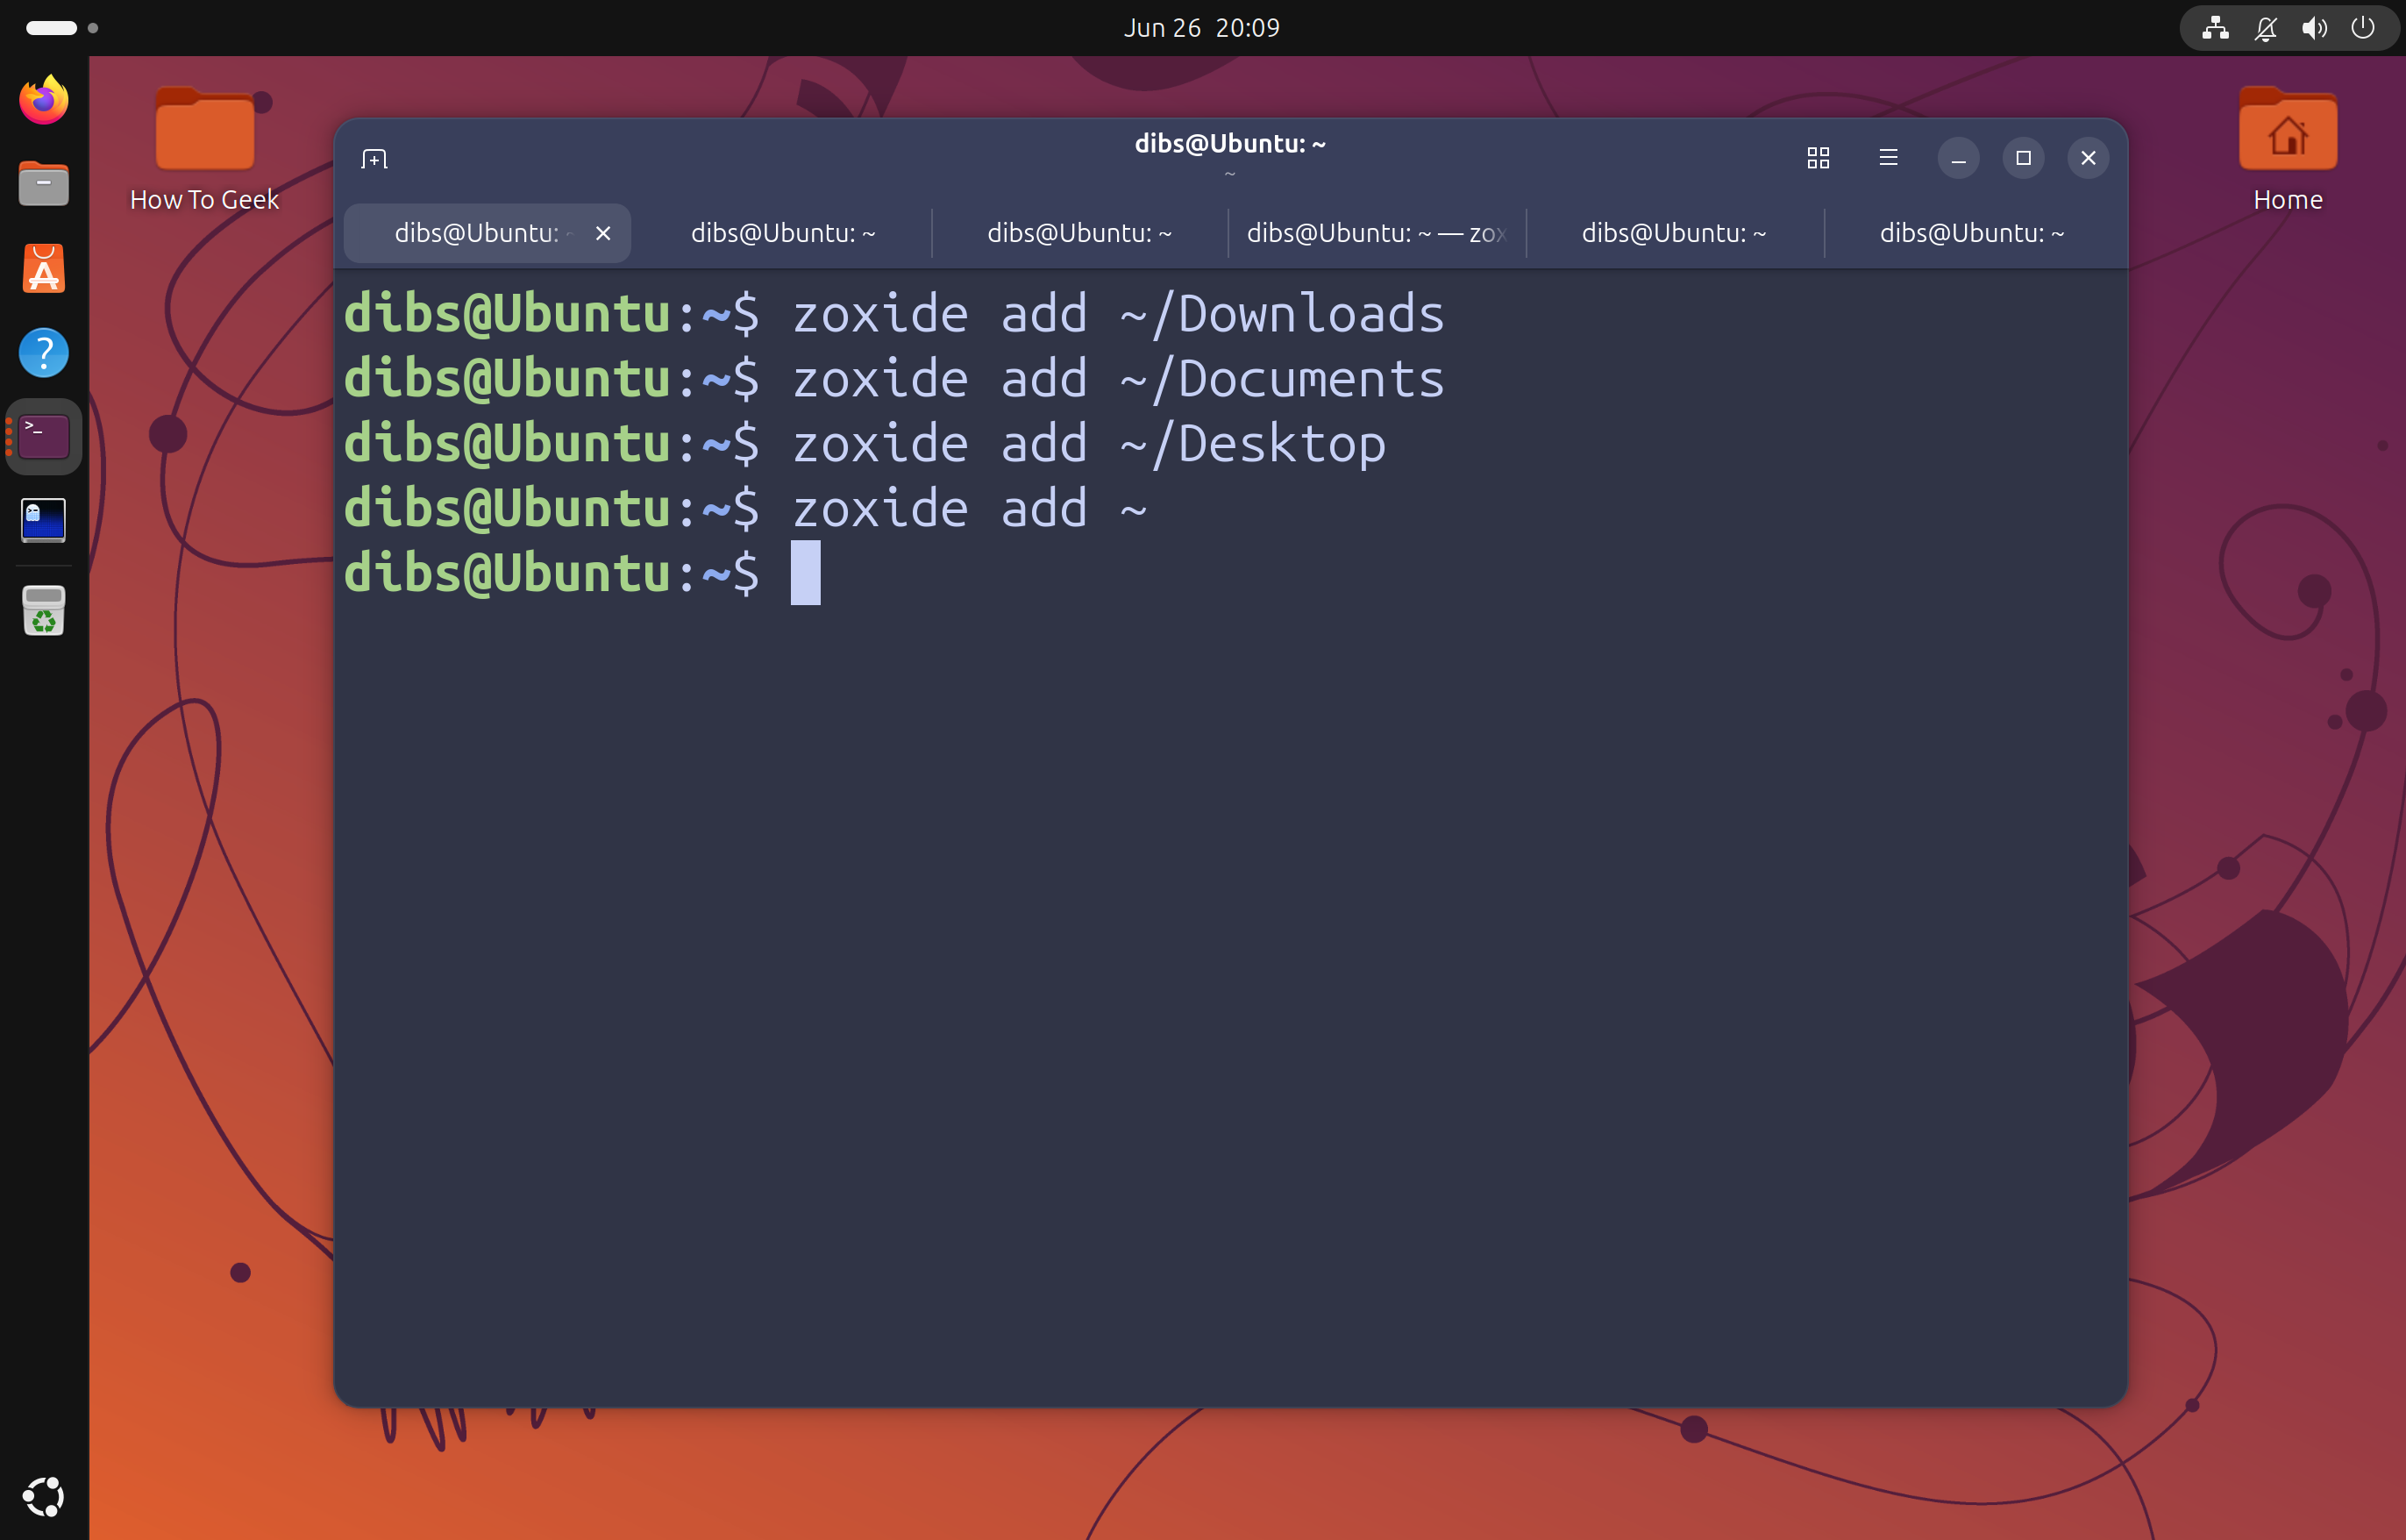Open the How To Geek folder
Screen dimensions: 2406x1540
click(205, 150)
